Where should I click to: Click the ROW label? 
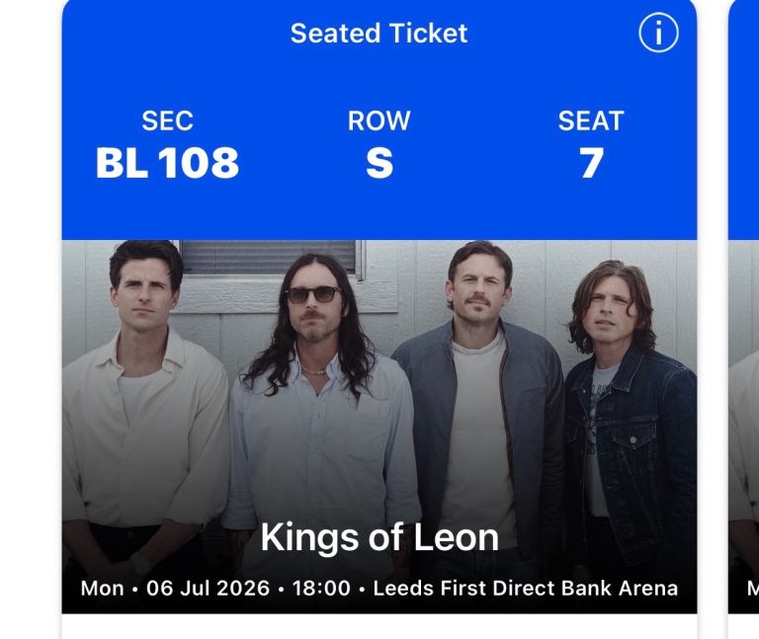(379, 121)
